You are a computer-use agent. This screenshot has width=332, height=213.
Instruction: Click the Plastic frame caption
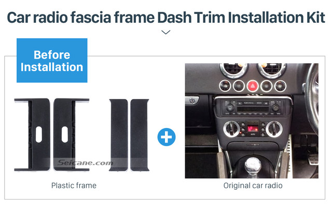tap(74, 186)
